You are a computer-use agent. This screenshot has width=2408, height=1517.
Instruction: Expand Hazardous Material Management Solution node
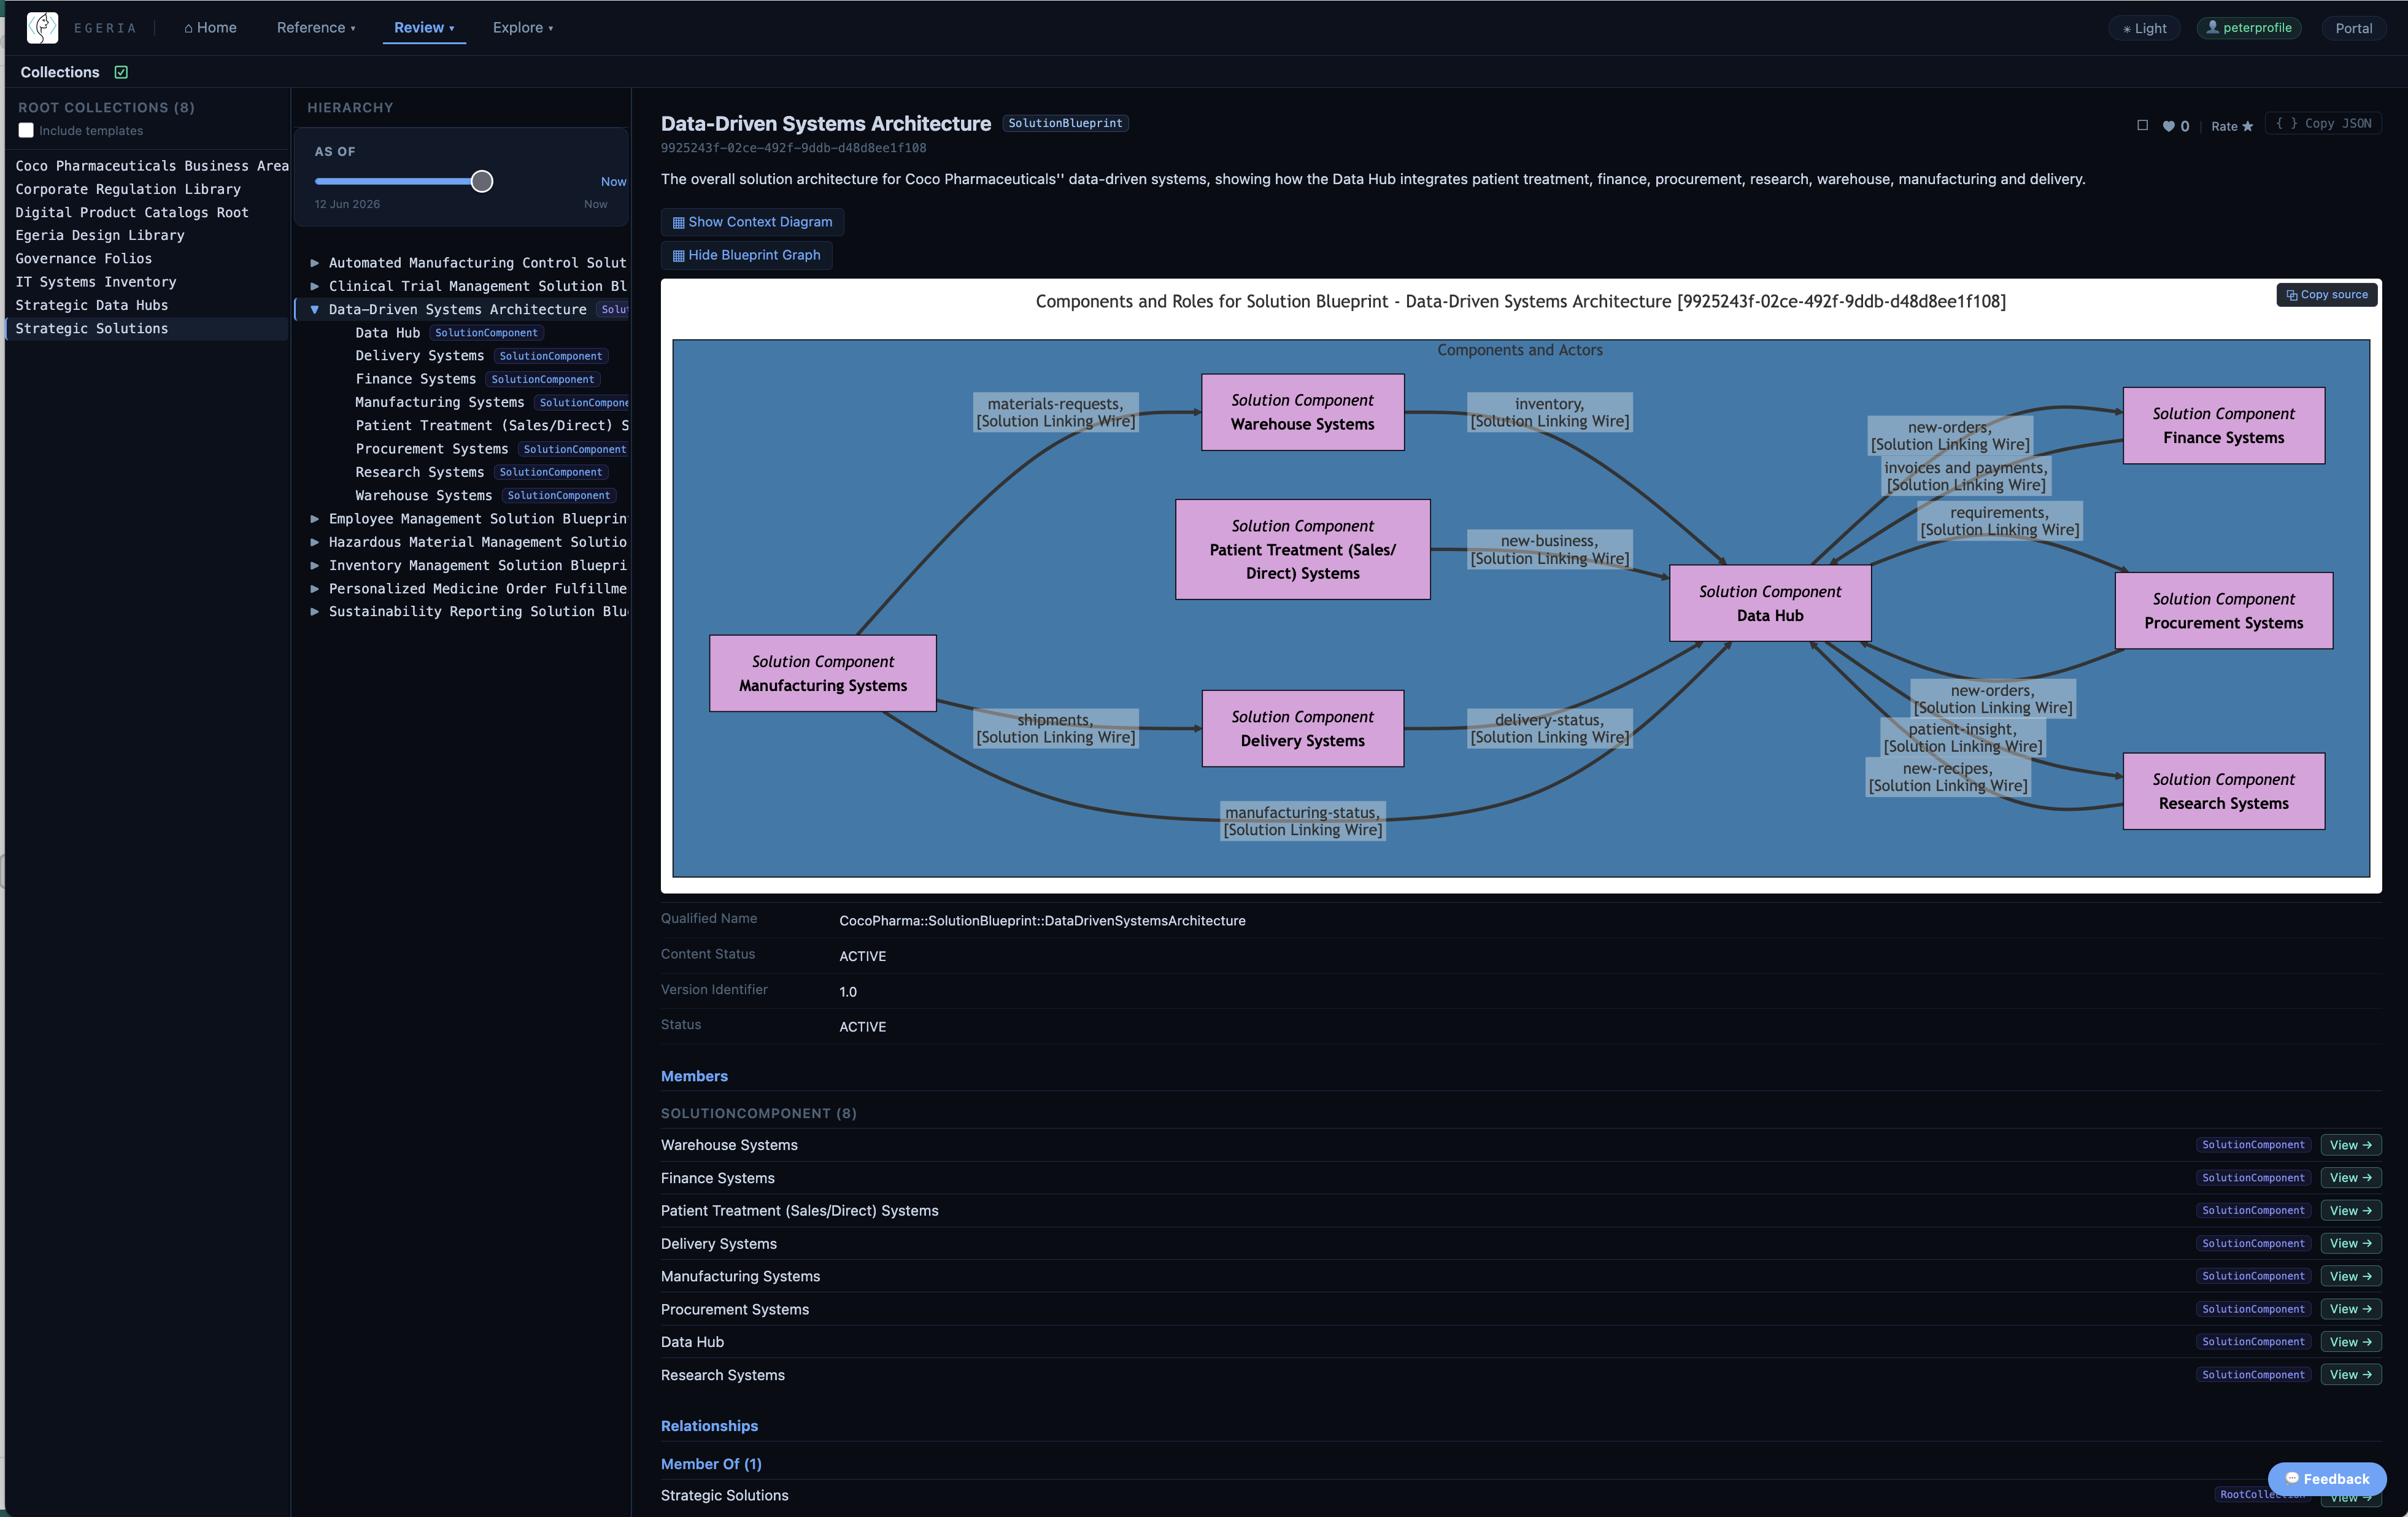(314, 542)
